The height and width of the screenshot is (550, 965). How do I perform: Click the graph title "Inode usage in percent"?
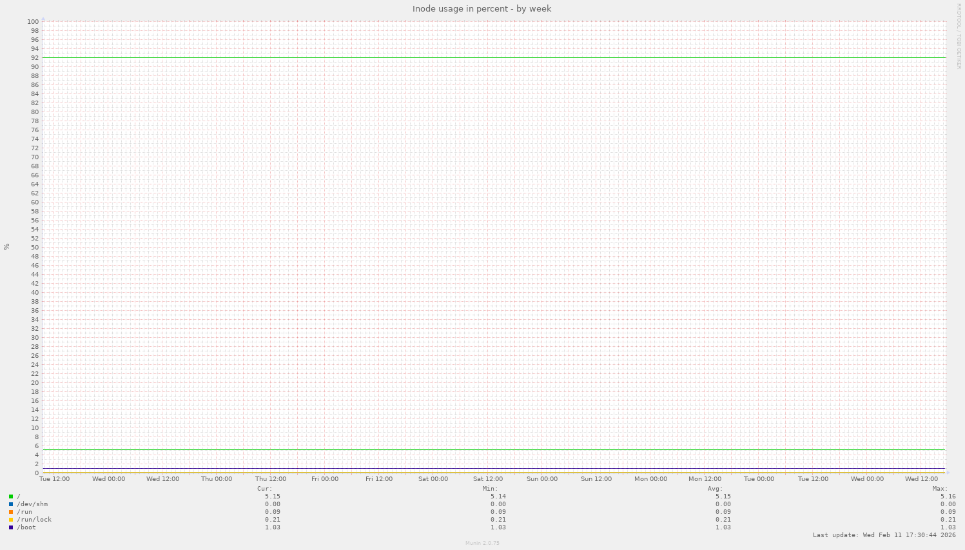pos(482,8)
